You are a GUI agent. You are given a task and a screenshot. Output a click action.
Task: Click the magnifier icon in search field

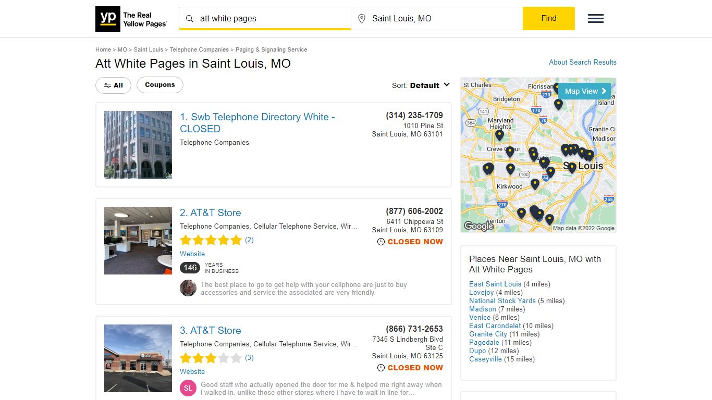(x=190, y=19)
